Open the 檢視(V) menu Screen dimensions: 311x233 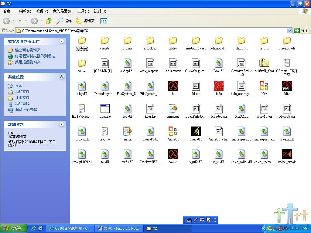click(42, 11)
